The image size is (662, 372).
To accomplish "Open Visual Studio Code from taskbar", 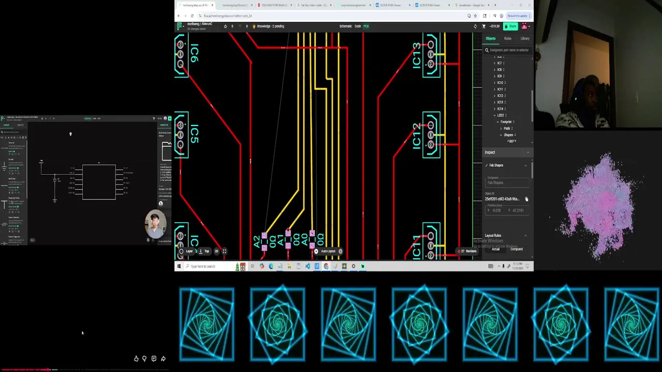I will tap(308, 267).
